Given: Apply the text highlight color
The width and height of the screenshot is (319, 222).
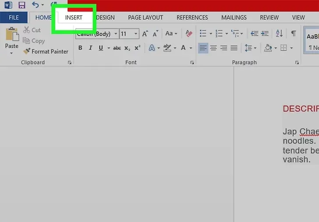Looking at the screenshot, I should 167,48.
